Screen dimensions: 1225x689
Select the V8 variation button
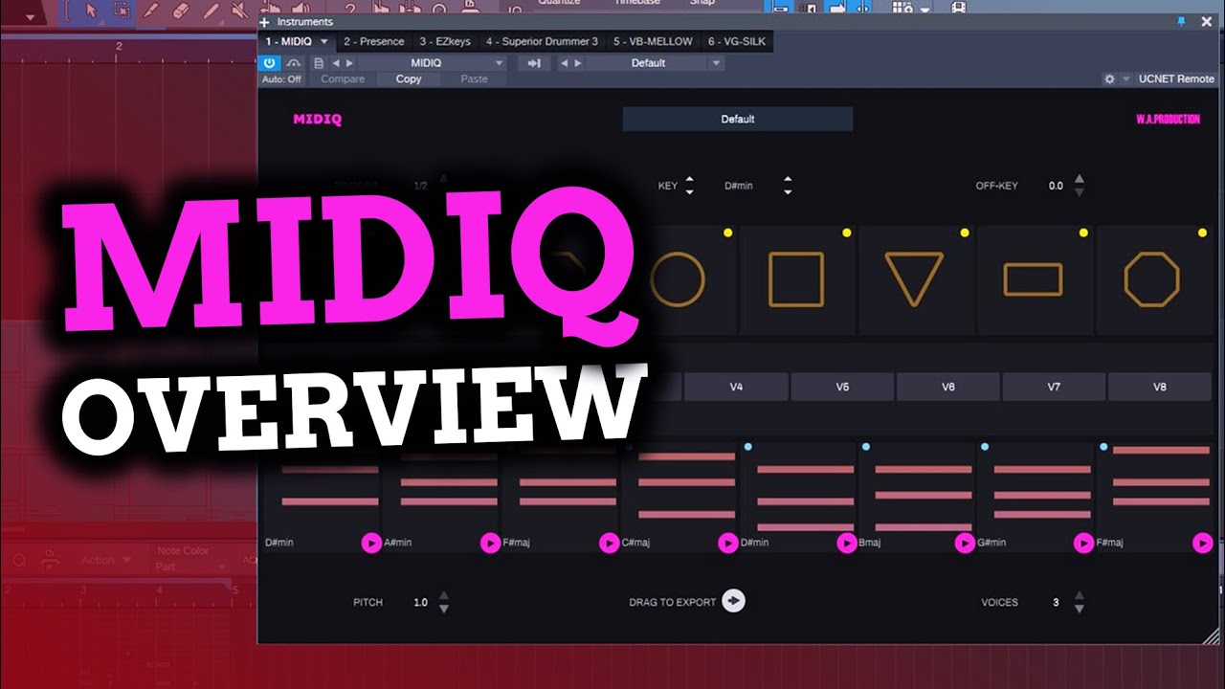1160,388
